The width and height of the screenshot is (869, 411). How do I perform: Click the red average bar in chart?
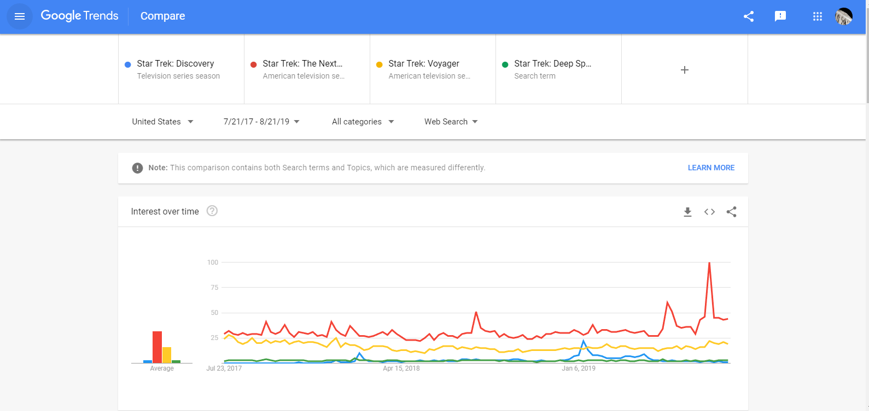click(x=157, y=347)
